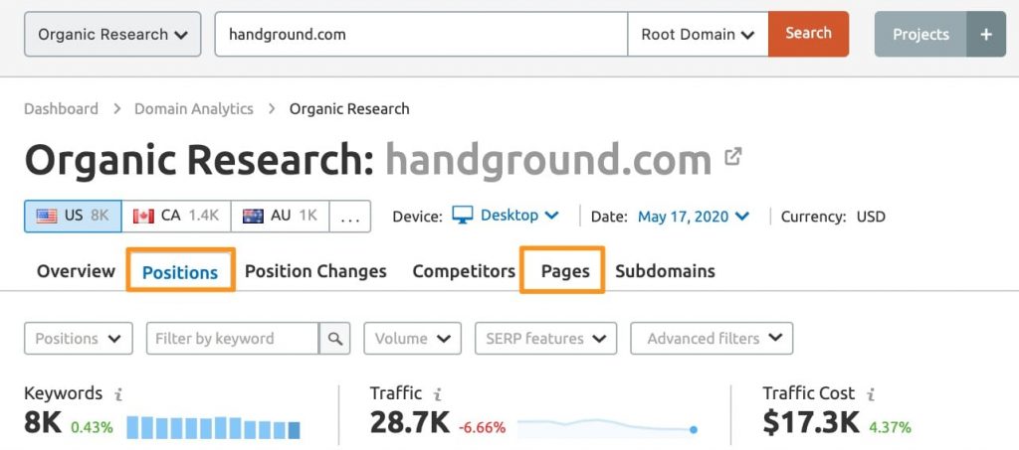Click the desktop monitor icon
Viewport: 1019px width, 450px height.
click(x=462, y=216)
